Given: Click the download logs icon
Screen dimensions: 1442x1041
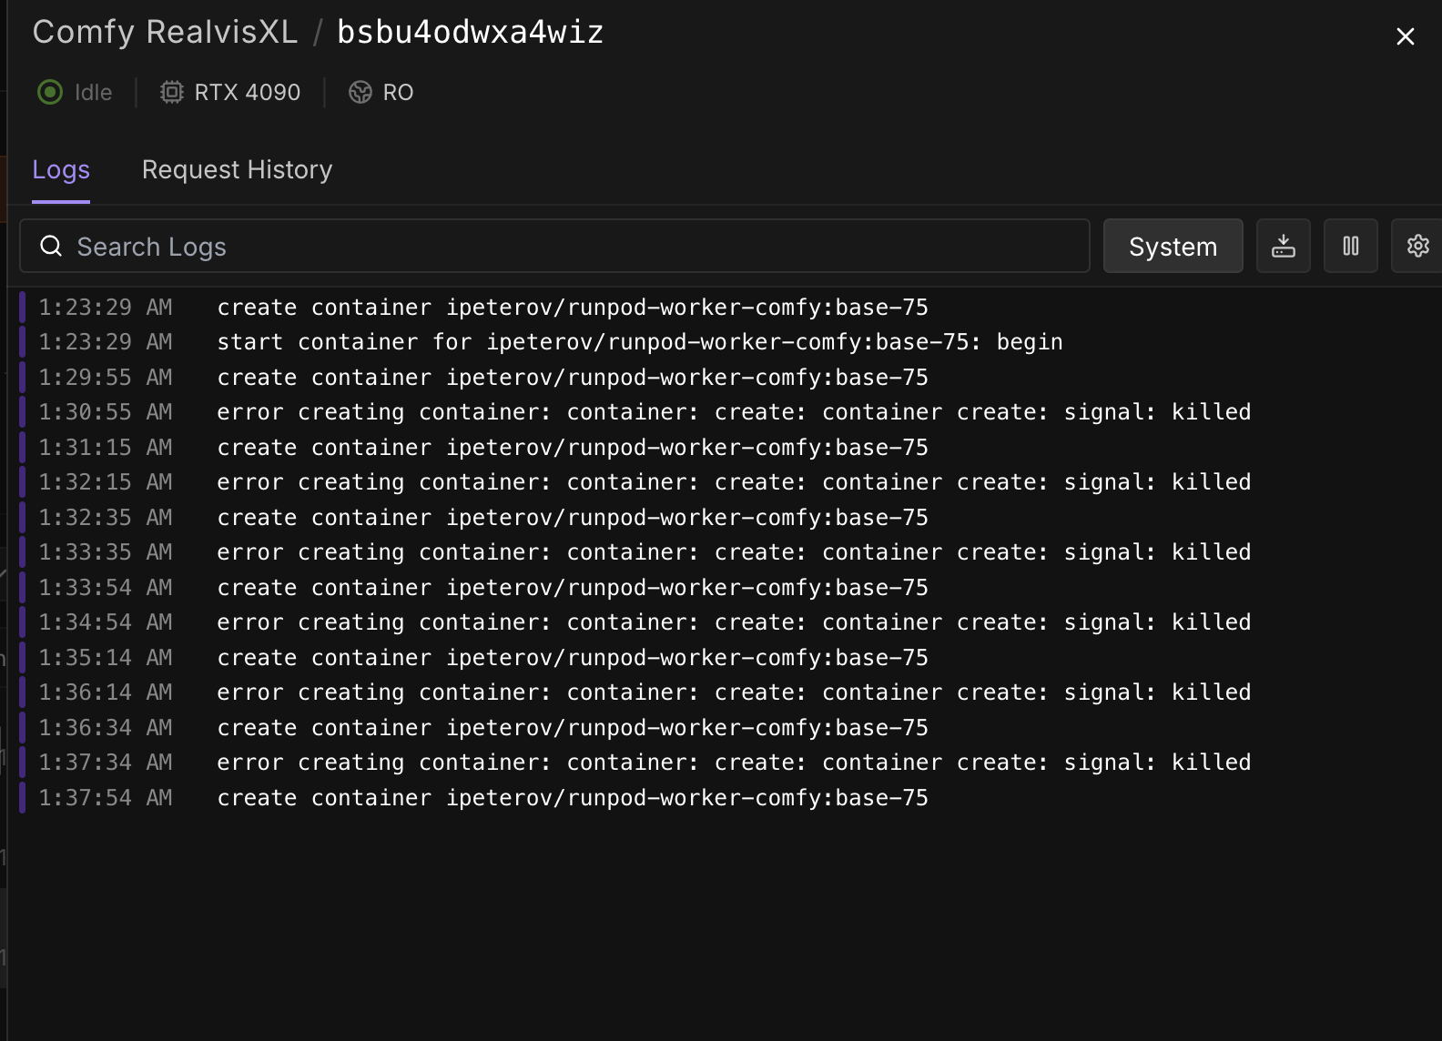Looking at the screenshot, I should [1283, 246].
